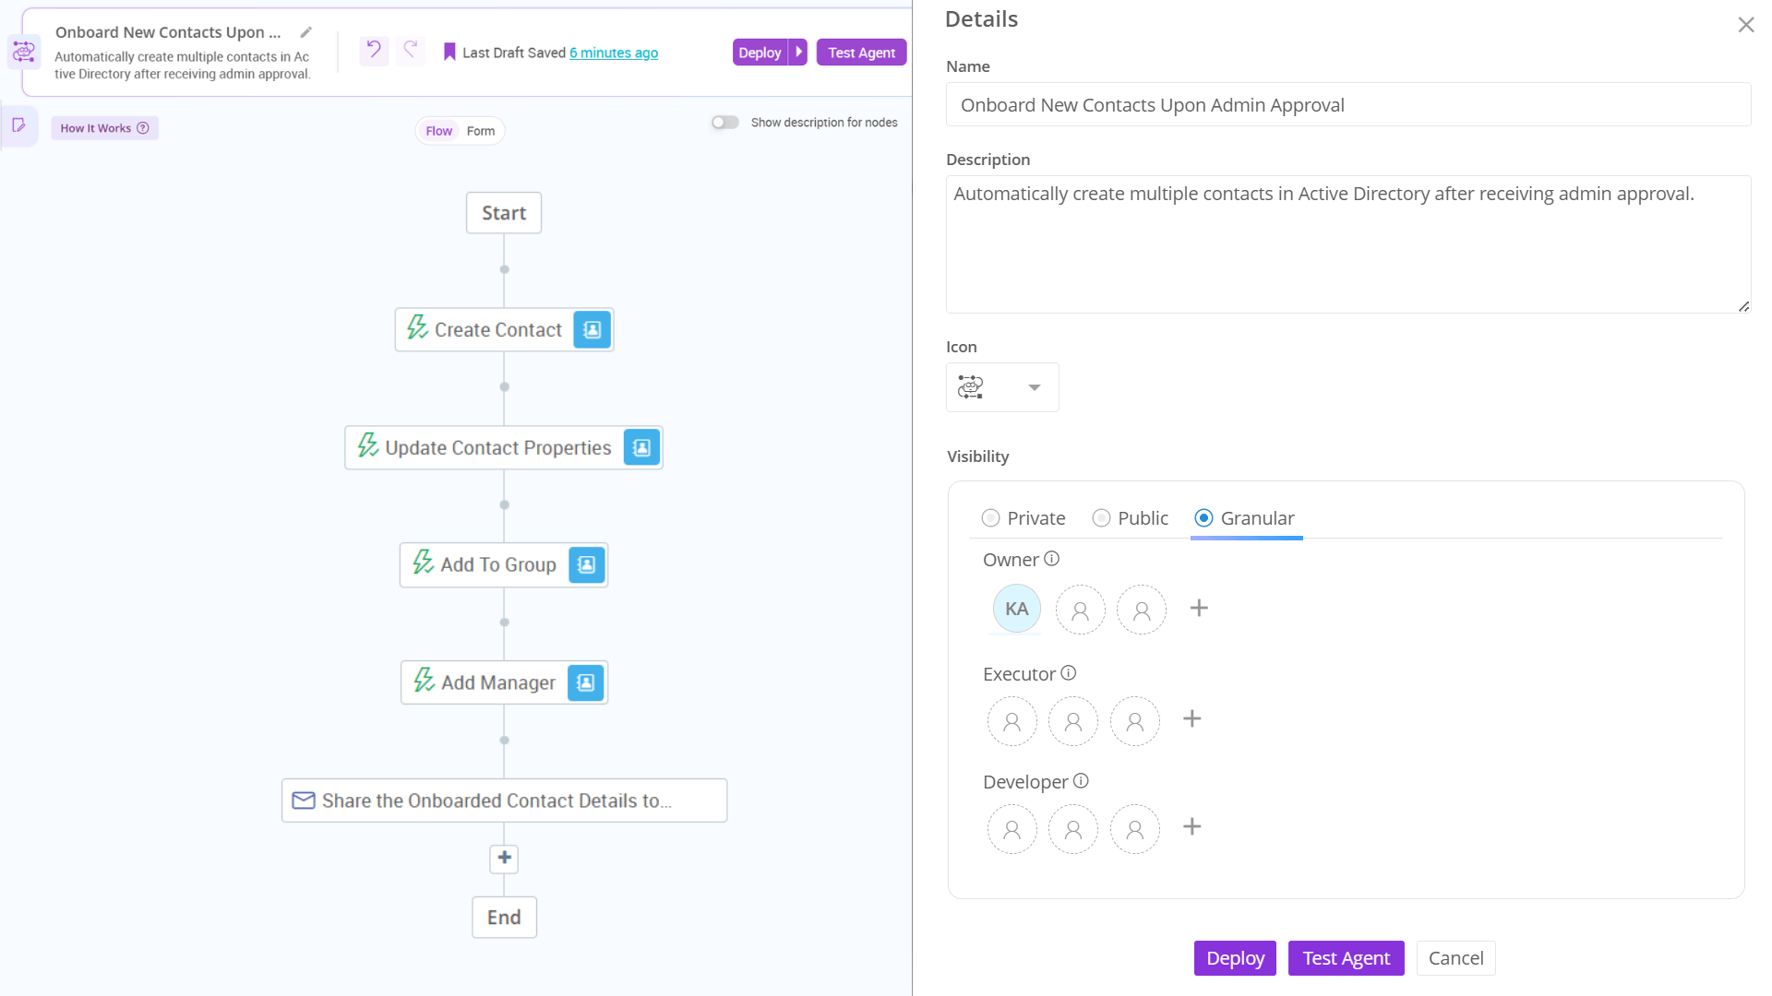1772x996 pixels.
Task: Open the Icon dropdown
Action: [1002, 387]
